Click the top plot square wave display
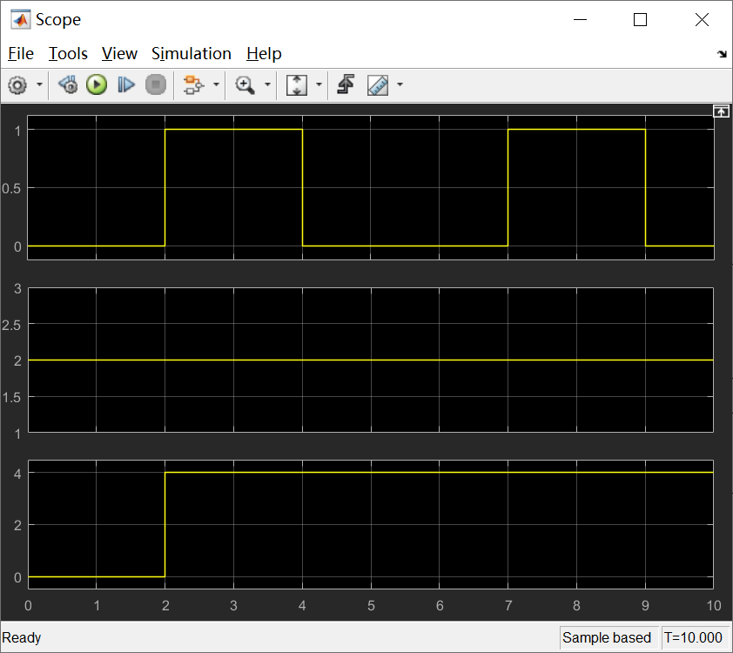Viewport: 733px width, 653px height. (371, 187)
